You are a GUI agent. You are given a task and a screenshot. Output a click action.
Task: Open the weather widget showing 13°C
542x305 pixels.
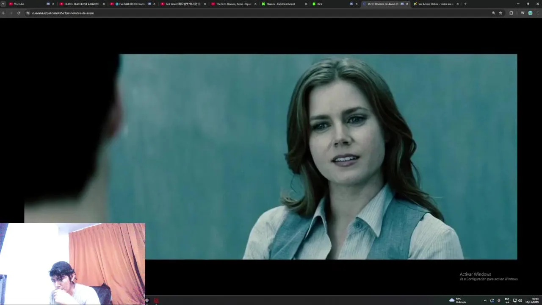pyautogui.click(x=458, y=300)
